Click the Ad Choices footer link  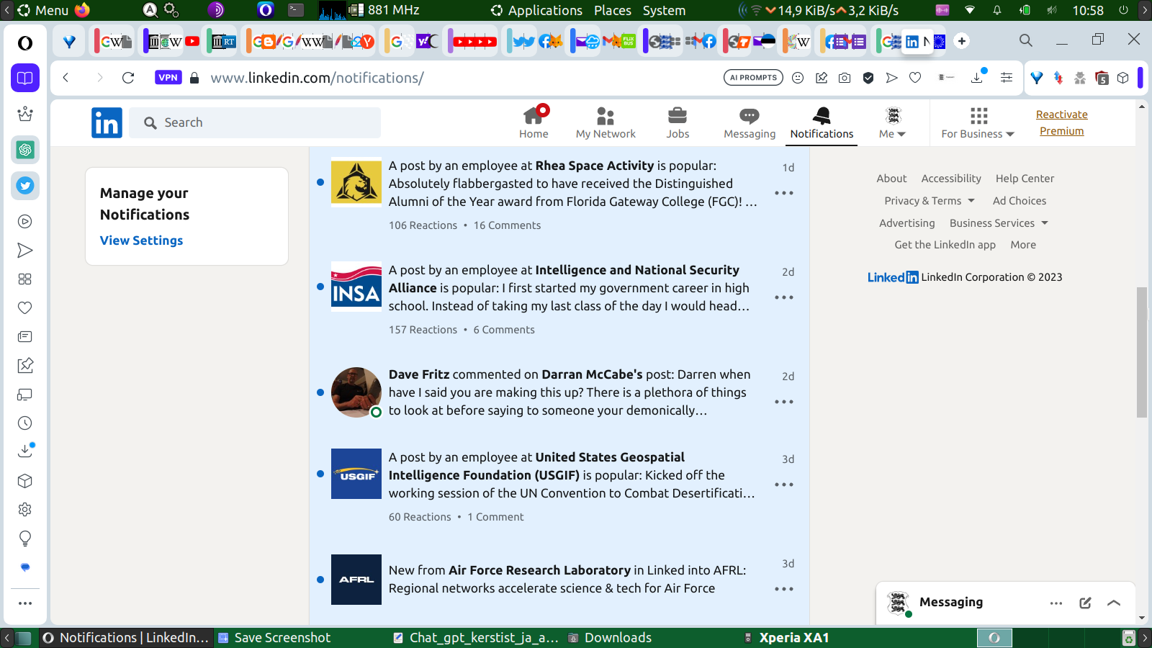click(x=1020, y=201)
